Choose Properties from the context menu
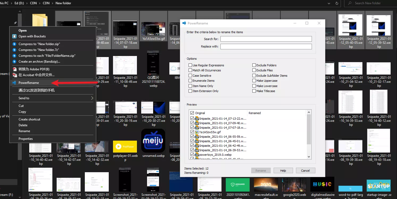397x199 pixels. point(26,139)
